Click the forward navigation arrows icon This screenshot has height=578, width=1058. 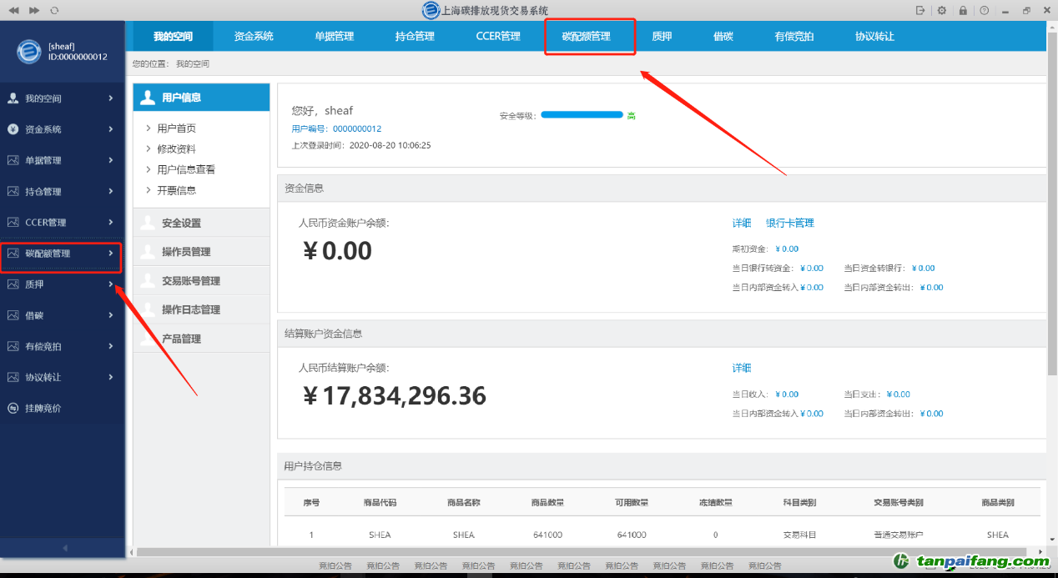[x=33, y=10]
